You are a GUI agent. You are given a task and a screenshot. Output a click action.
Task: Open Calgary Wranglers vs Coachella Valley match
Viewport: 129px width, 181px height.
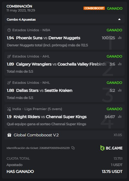pyautogui.click(x=61, y=64)
